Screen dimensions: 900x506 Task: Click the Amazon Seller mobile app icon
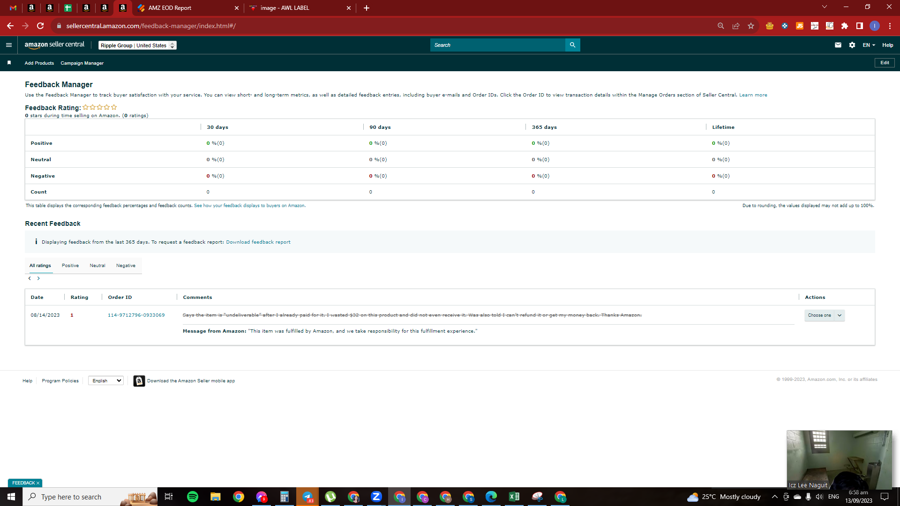tap(139, 381)
